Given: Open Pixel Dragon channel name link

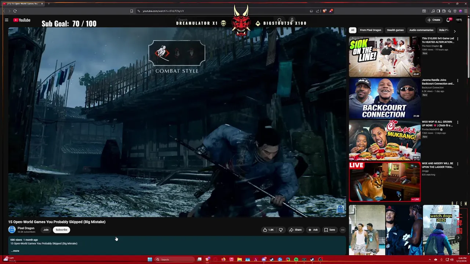Looking at the screenshot, I should [26, 228].
